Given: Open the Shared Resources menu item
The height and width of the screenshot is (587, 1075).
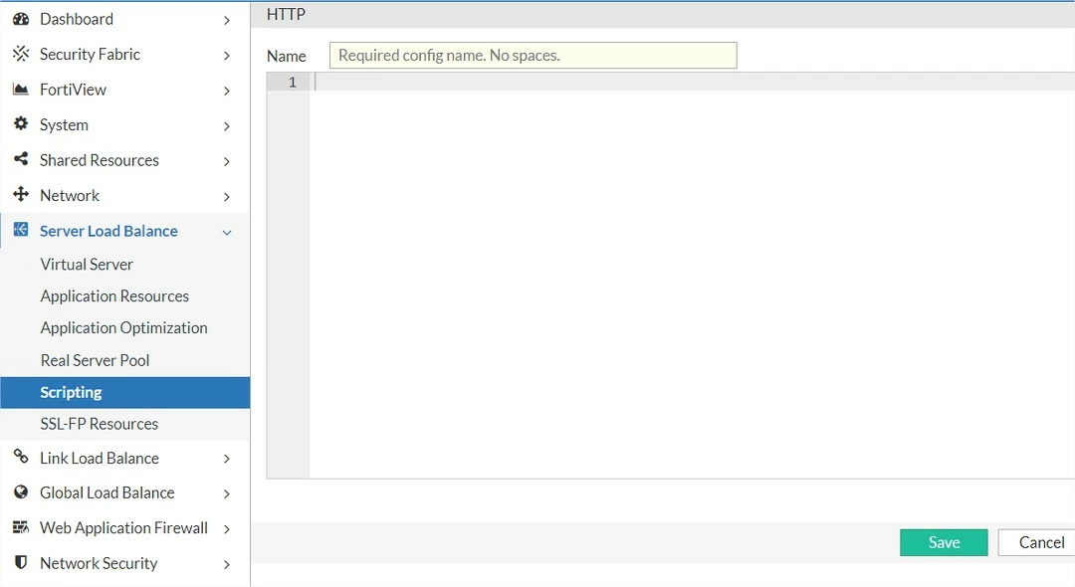Looking at the screenshot, I should [100, 160].
